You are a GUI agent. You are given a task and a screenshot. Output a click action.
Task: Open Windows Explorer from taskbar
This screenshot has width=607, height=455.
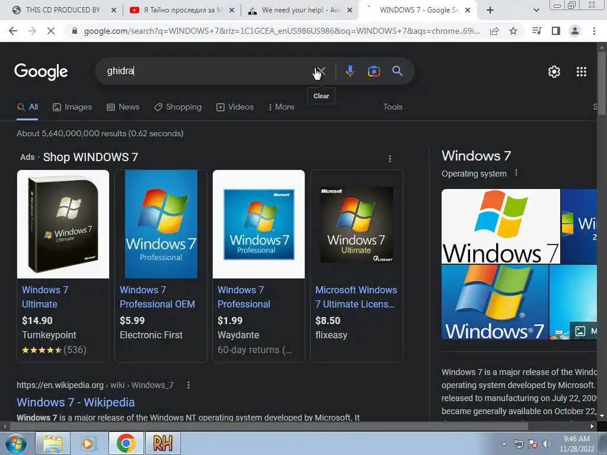(53, 443)
